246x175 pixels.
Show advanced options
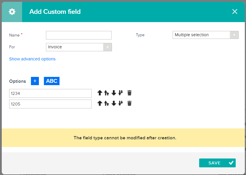tap(32, 59)
